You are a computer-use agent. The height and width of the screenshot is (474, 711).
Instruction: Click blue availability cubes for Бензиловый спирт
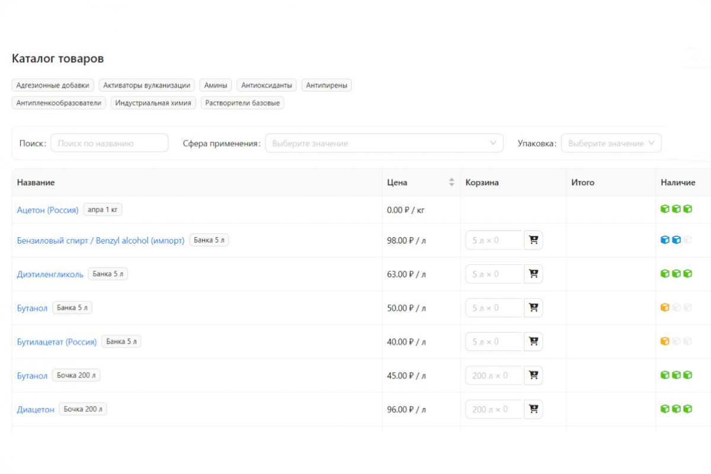670,240
